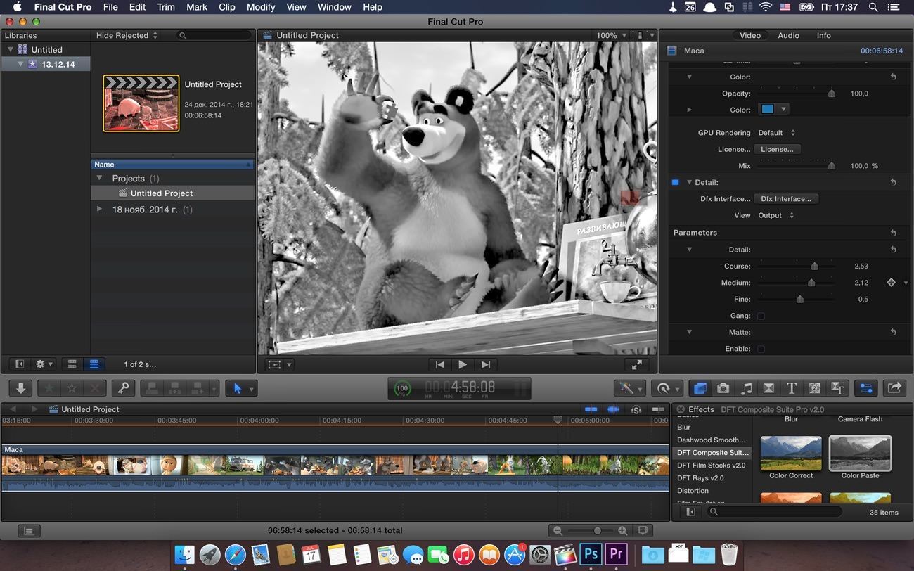Open the Transitions browser

coord(768,387)
